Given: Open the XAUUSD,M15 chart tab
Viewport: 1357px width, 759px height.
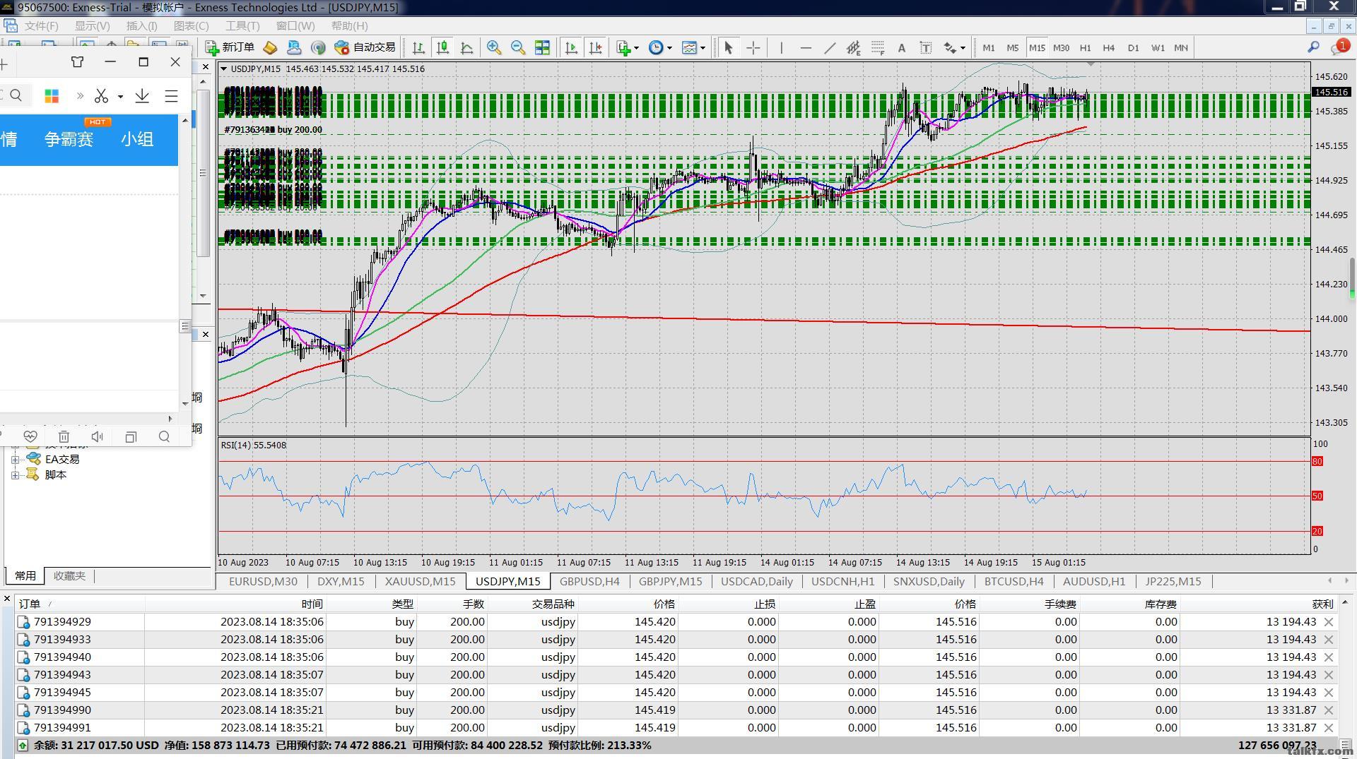Looking at the screenshot, I should tap(420, 581).
